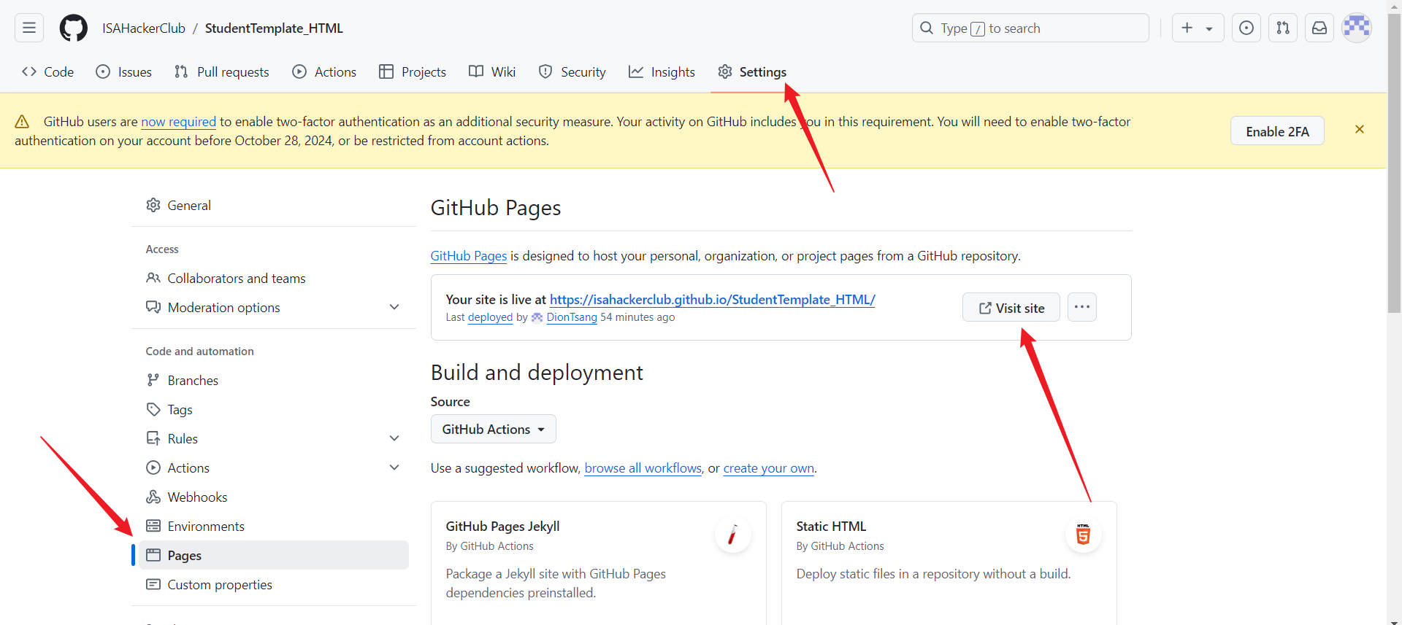Open Collaborators and teams settings
Viewport: 1402px width, 625px height.
click(x=274, y=278)
